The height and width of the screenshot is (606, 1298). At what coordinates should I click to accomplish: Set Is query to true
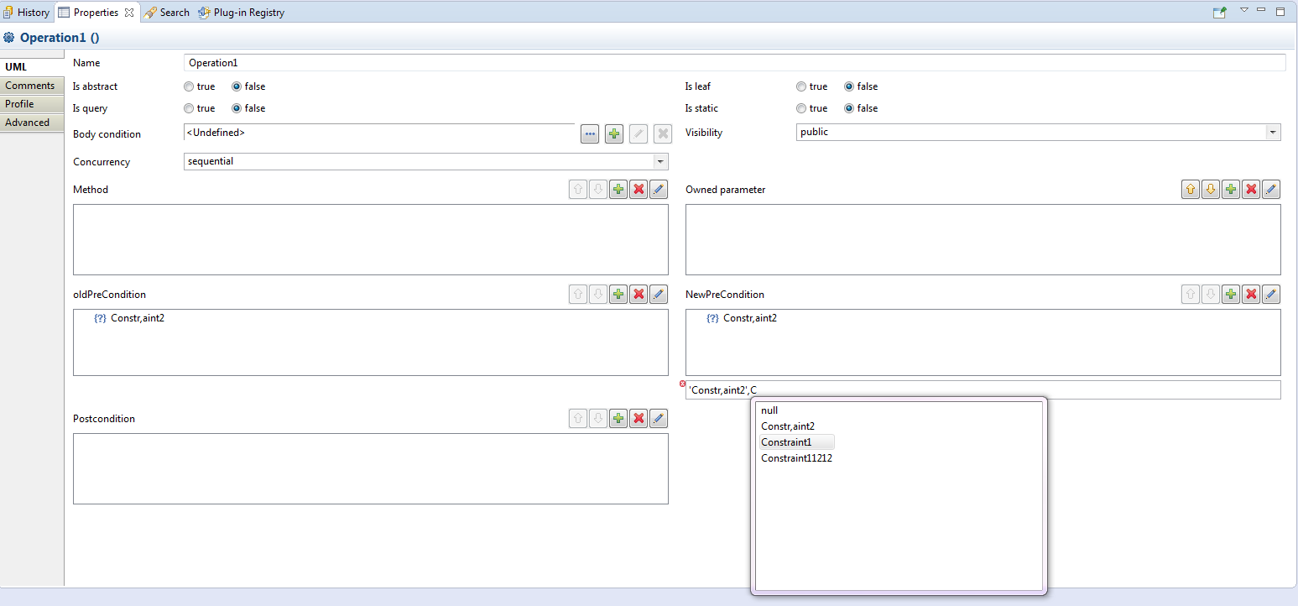189,108
